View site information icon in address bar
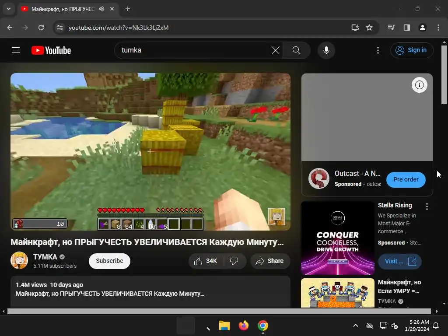448x336 pixels. pyautogui.click(x=60, y=28)
